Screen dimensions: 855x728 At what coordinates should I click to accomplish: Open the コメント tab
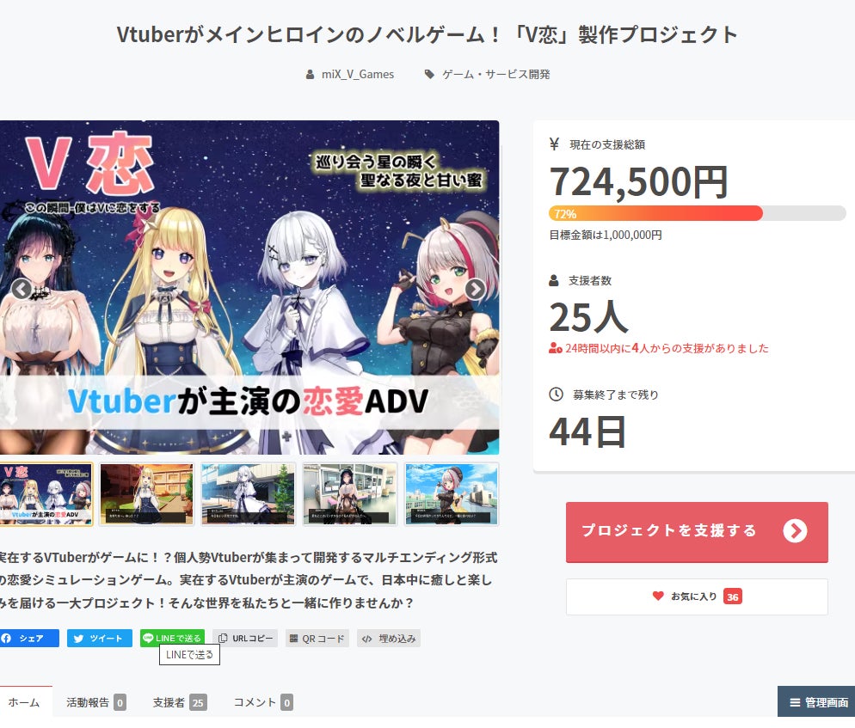(263, 702)
